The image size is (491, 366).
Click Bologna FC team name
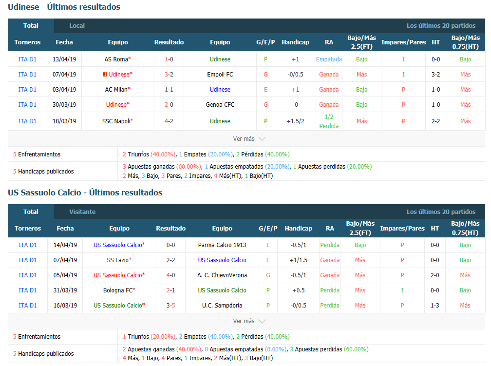(x=118, y=290)
